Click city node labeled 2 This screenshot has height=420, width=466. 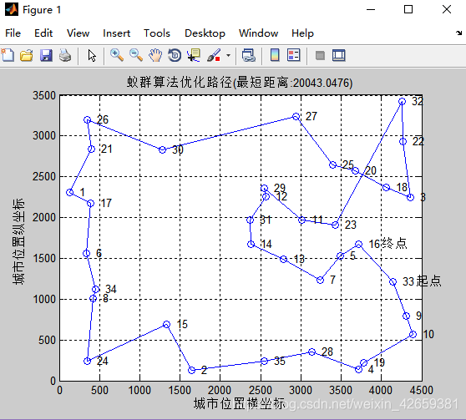click(192, 370)
